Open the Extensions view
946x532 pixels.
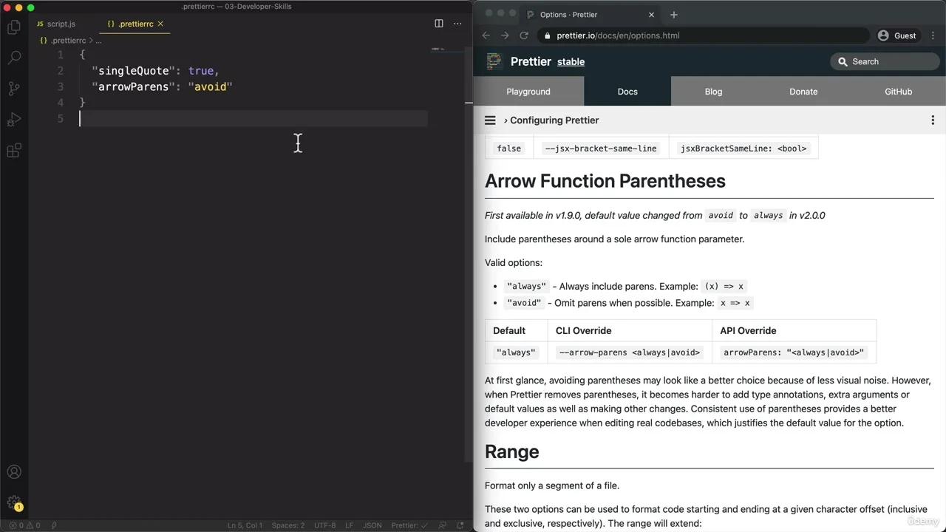pyautogui.click(x=14, y=151)
